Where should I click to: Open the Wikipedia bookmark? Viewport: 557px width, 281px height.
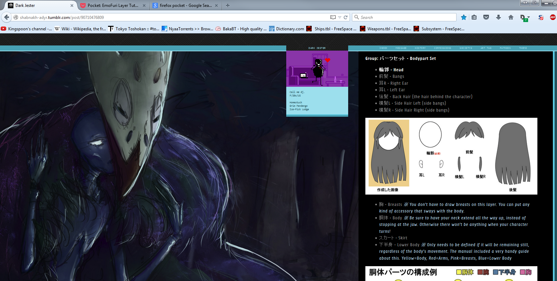[x=80, y=29]
